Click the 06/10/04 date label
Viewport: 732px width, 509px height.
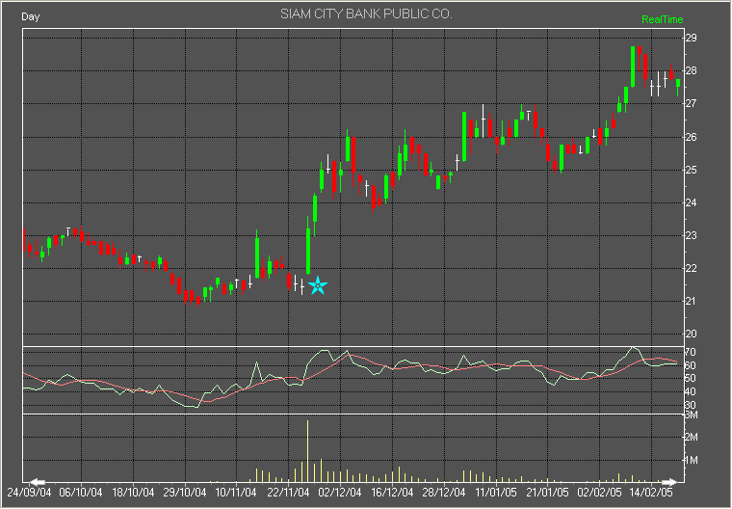81,493
